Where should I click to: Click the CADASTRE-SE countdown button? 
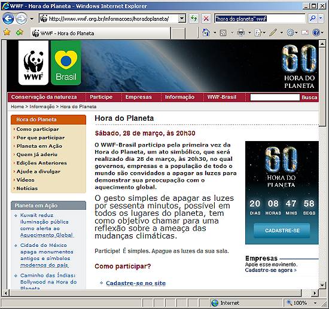point(282,231)
